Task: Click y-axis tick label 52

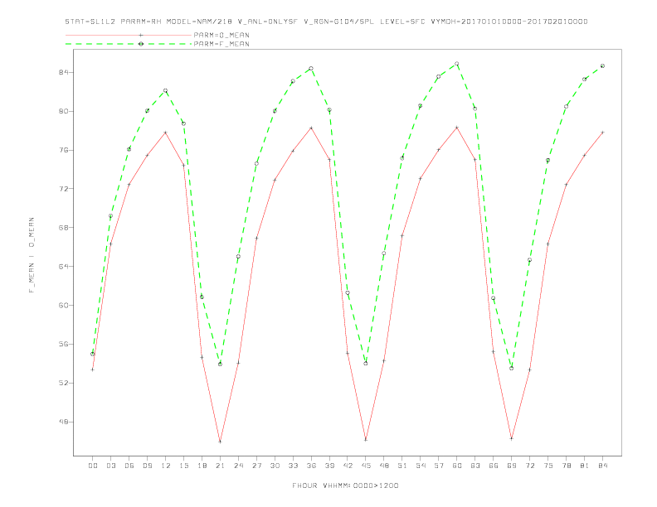Action: tap(64, 384)
